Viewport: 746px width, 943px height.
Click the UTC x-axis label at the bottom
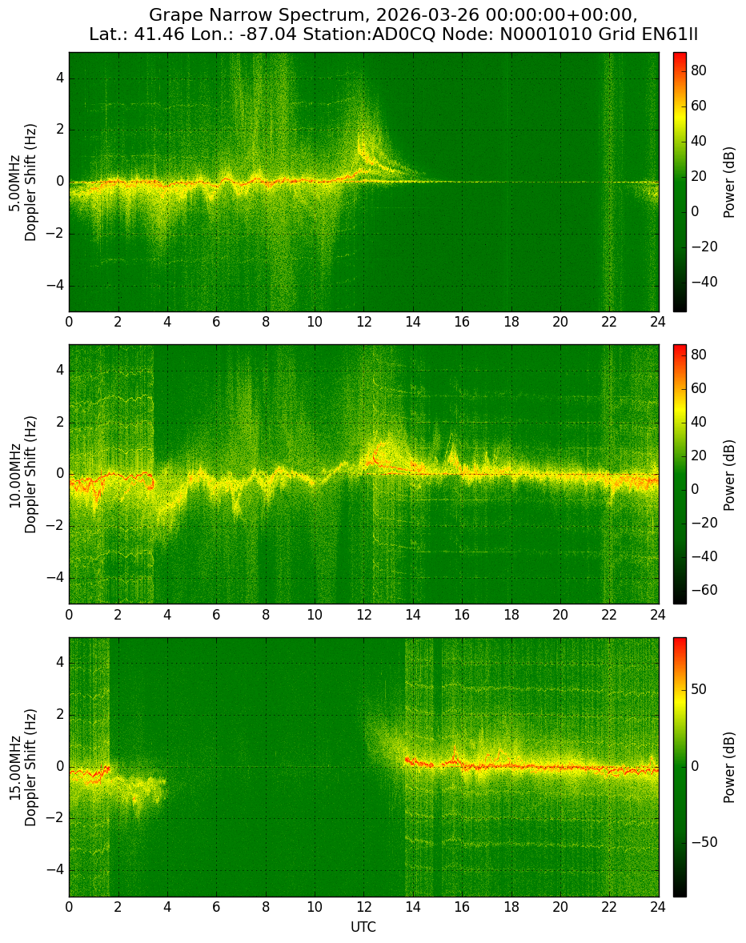click(x=363, y=927)
